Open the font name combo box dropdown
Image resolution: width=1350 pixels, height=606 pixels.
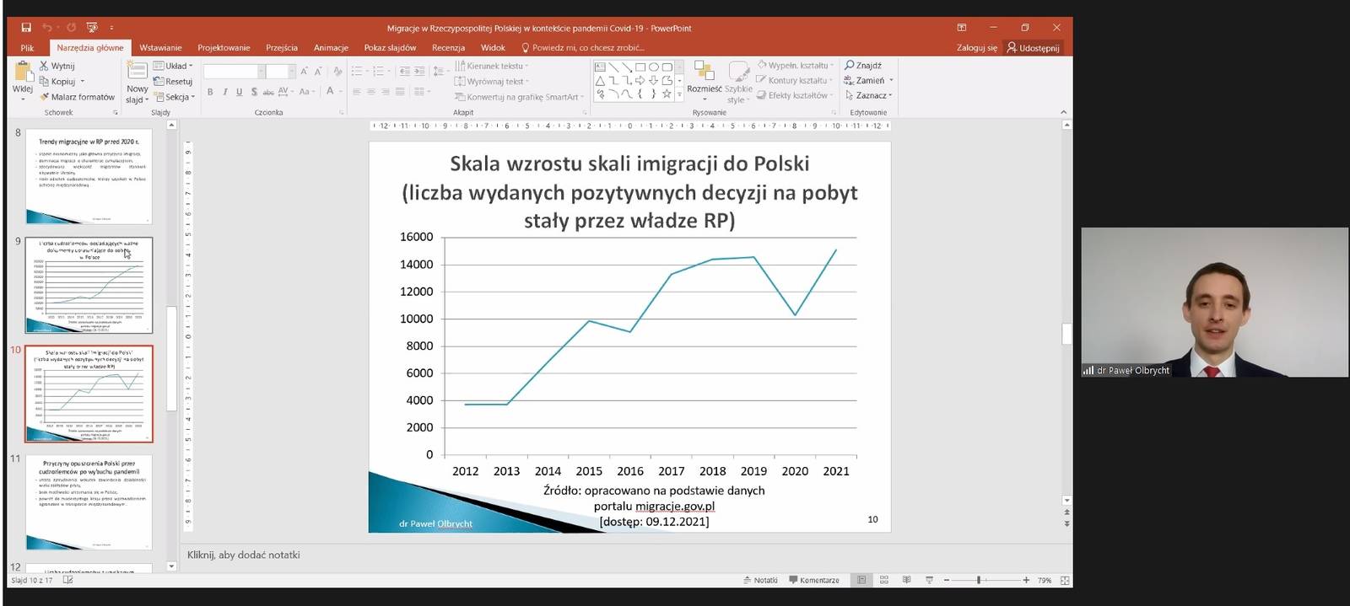(261, 72)
